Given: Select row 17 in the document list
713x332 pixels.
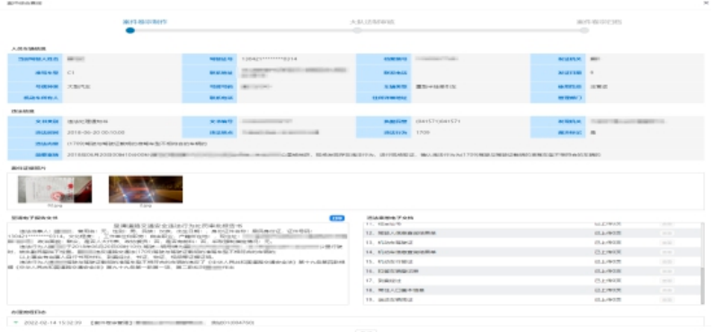Looking at the screenshot, I should [532, 281].
